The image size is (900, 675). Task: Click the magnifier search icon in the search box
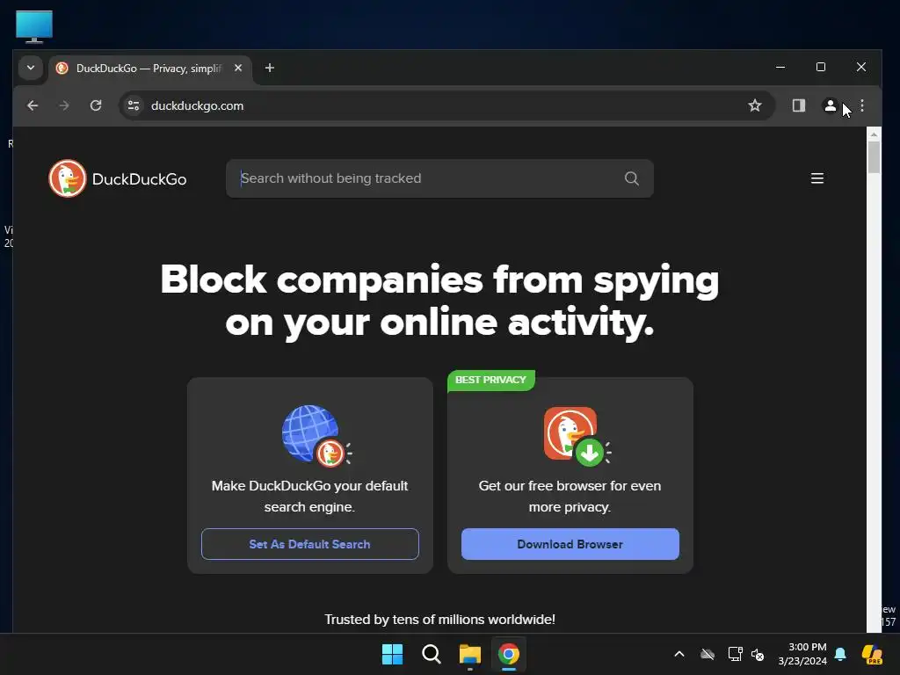point(631,178)
